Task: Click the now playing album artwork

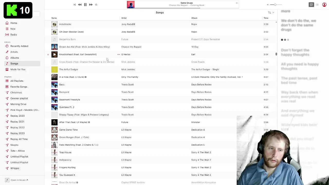Action: tap(131, 5)
